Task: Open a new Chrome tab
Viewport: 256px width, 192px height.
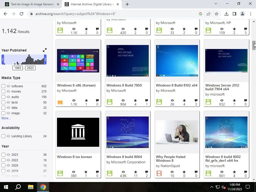Action: point(127,4)
